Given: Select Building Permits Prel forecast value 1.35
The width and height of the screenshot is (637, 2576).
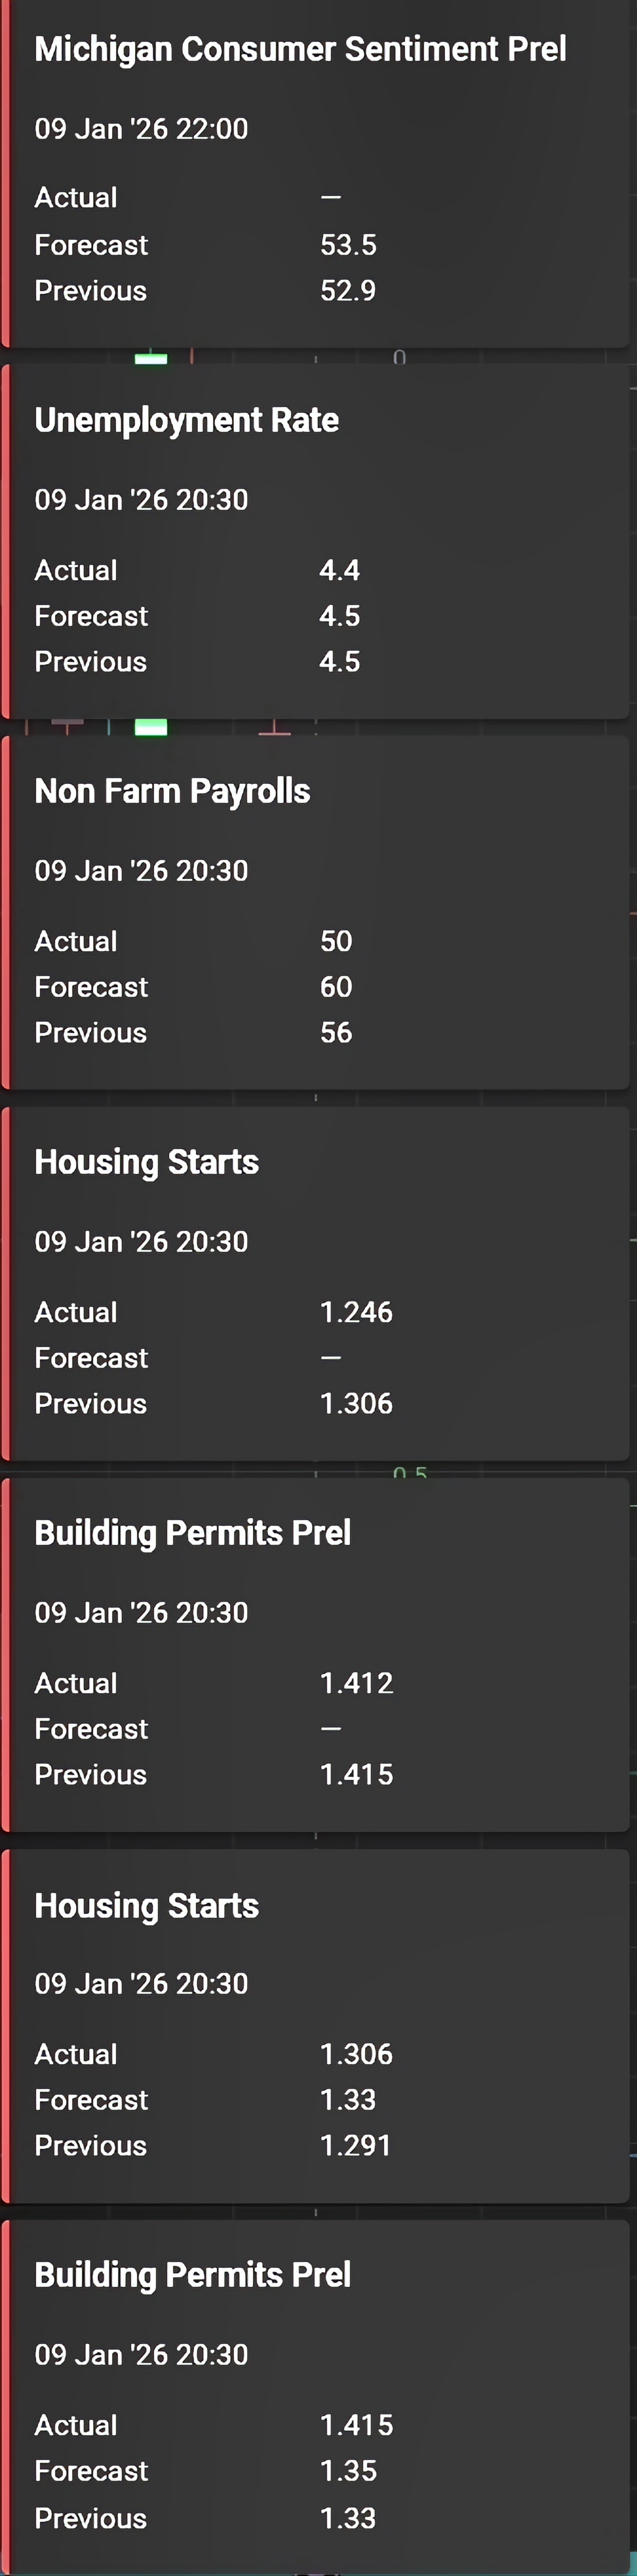Looking at the screenshot, I should (x=348, y=2471).
